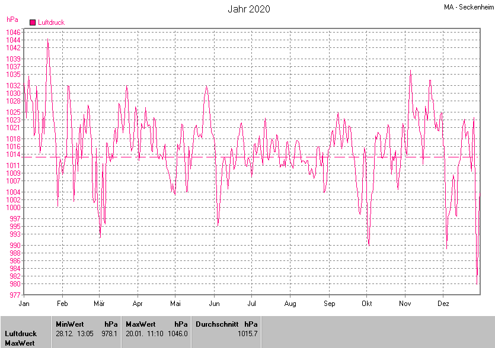Click the average value 1015.7 cell

click(x=248, y=334)
